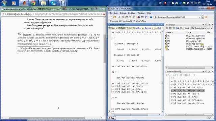The image size is (216, 121).
Task: Click the Command Window vertical scrollbar thumb
Action: click(x=162, y=83)
